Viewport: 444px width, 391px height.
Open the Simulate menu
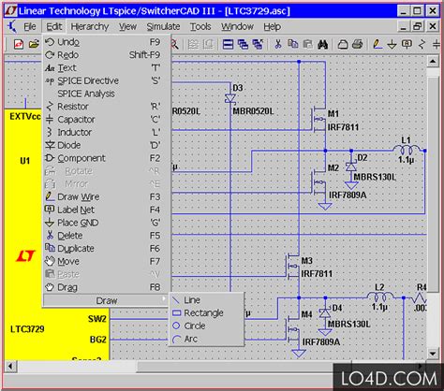163,27
